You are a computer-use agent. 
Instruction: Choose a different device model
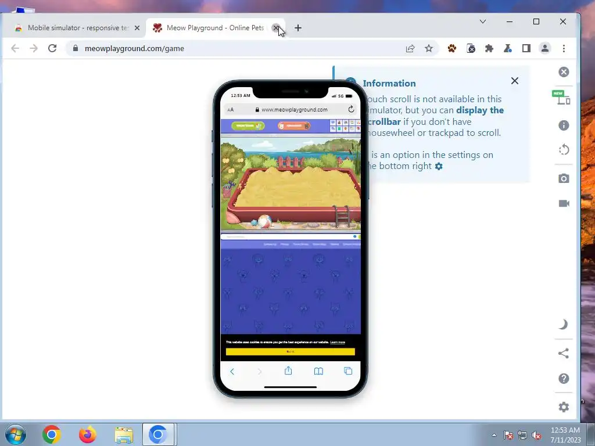click(x=563, y=98)
